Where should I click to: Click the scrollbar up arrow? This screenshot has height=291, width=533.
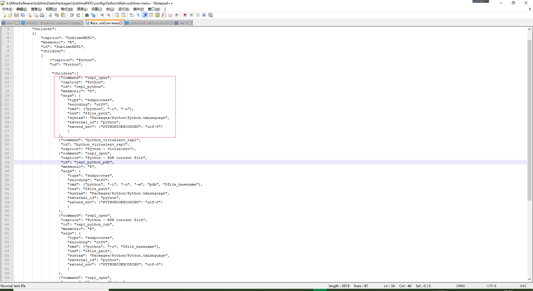click(x=529, y=29)
